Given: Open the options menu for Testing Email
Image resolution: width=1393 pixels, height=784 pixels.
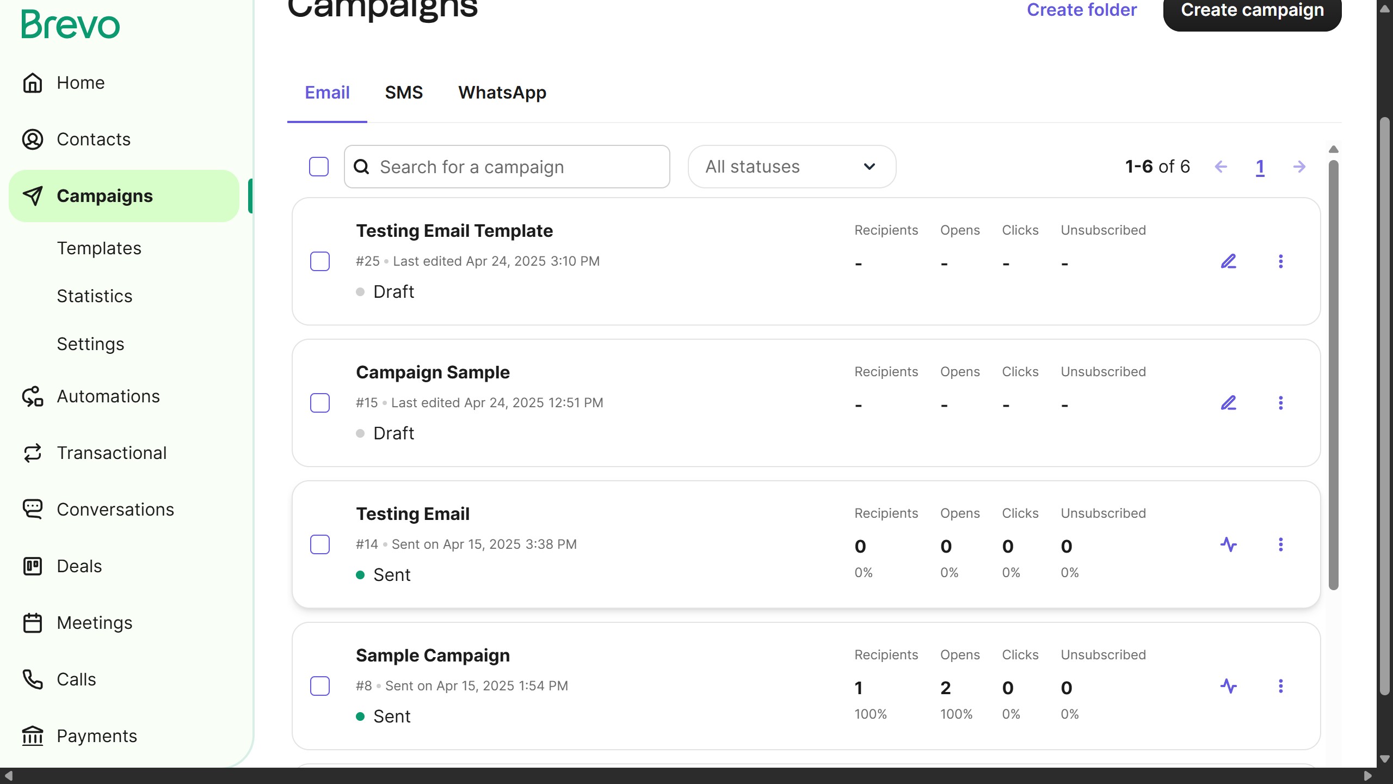Looking at the screenshot, I should (1280, 544).
